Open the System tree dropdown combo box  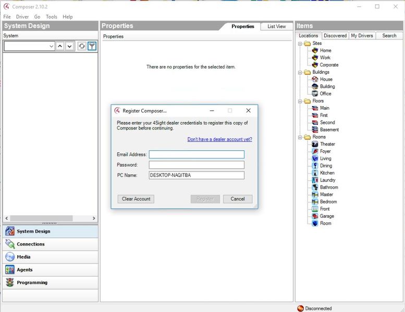pyautogui.click(x=29, y=46)
